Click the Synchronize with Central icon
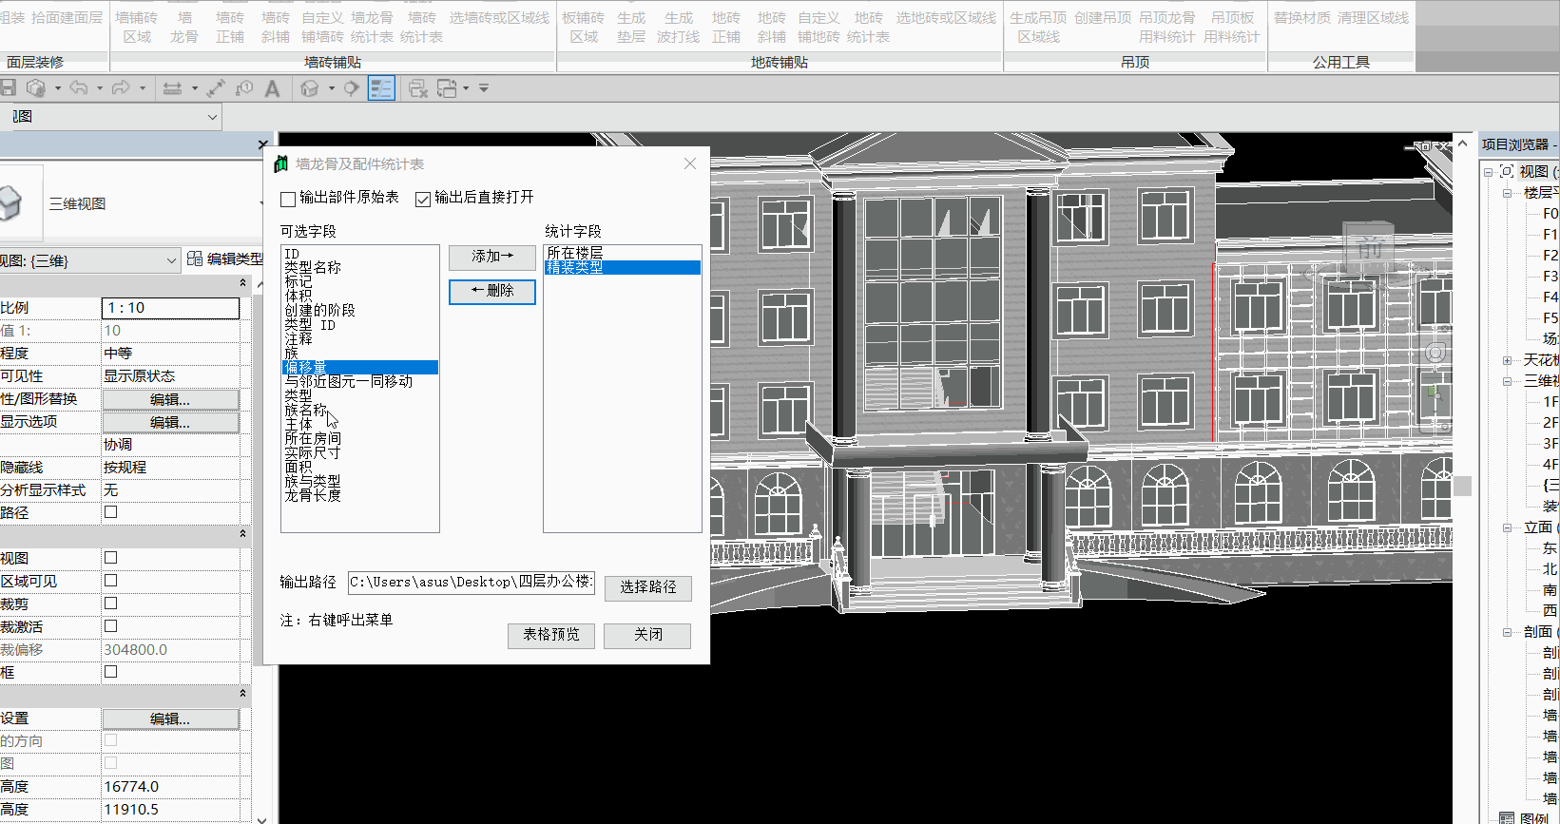 pyautogui.click(x=36, y=88)
